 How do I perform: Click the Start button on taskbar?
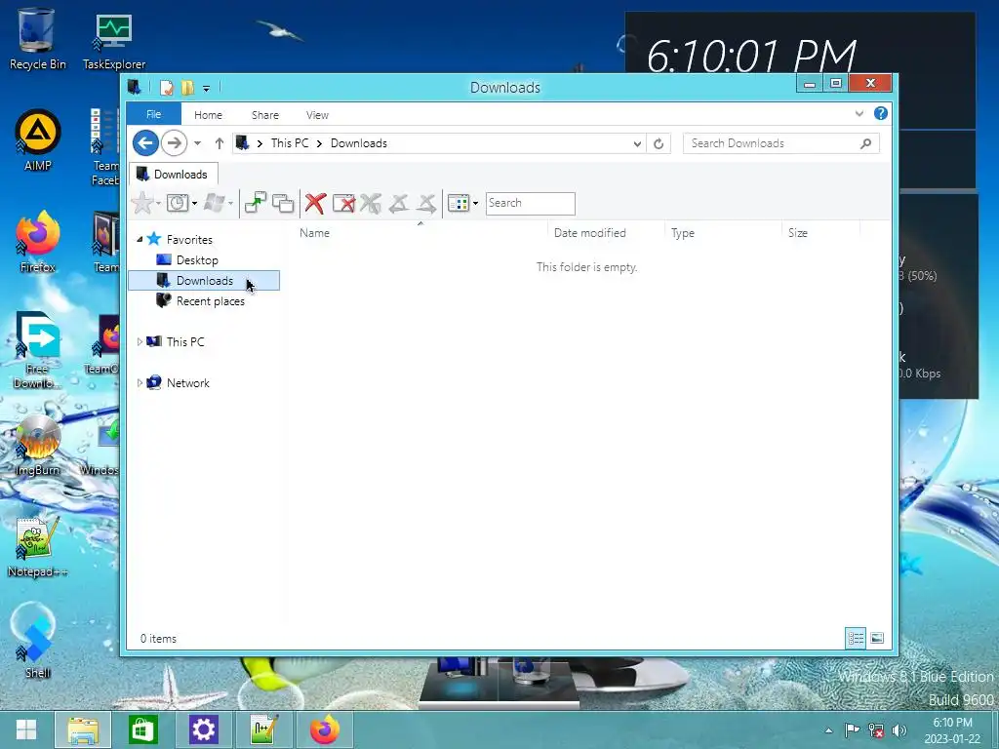[x=26, y=729]
